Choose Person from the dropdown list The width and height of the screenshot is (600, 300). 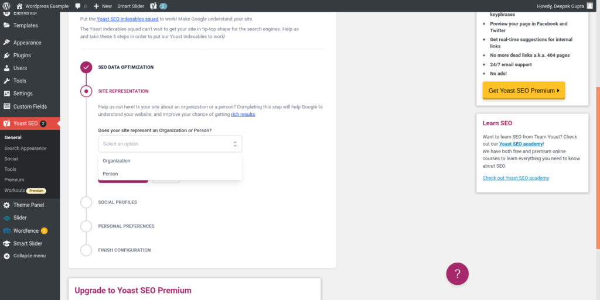(110, 174)
